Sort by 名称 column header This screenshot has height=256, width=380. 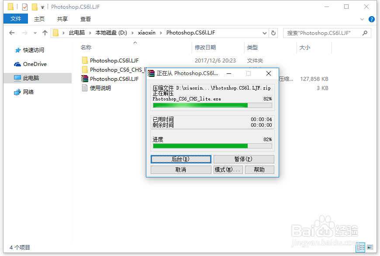[x=86, y=48]
